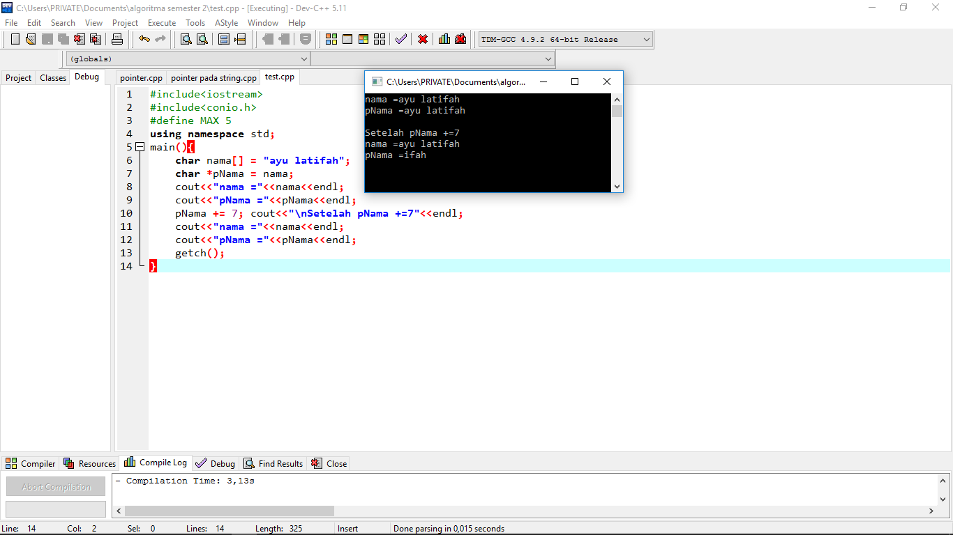The image size is (953, 535).
Task: Click the Abort Compilation button
Action: 56,486
